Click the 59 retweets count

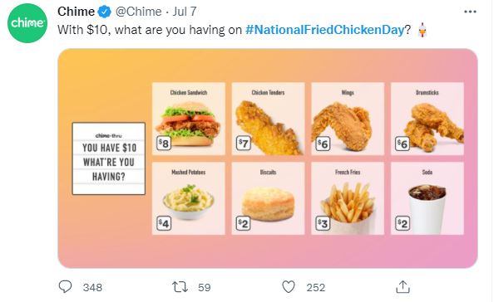tap(204, 287)
